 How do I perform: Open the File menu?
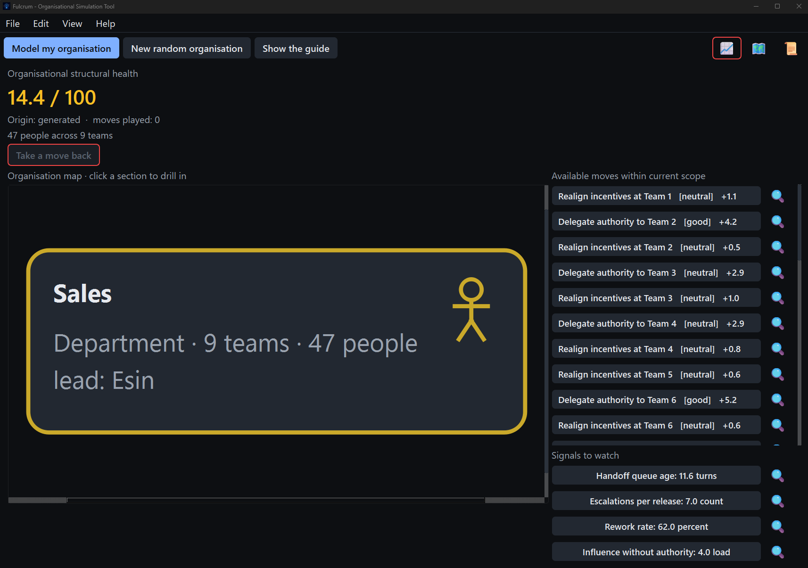(13, 24)
